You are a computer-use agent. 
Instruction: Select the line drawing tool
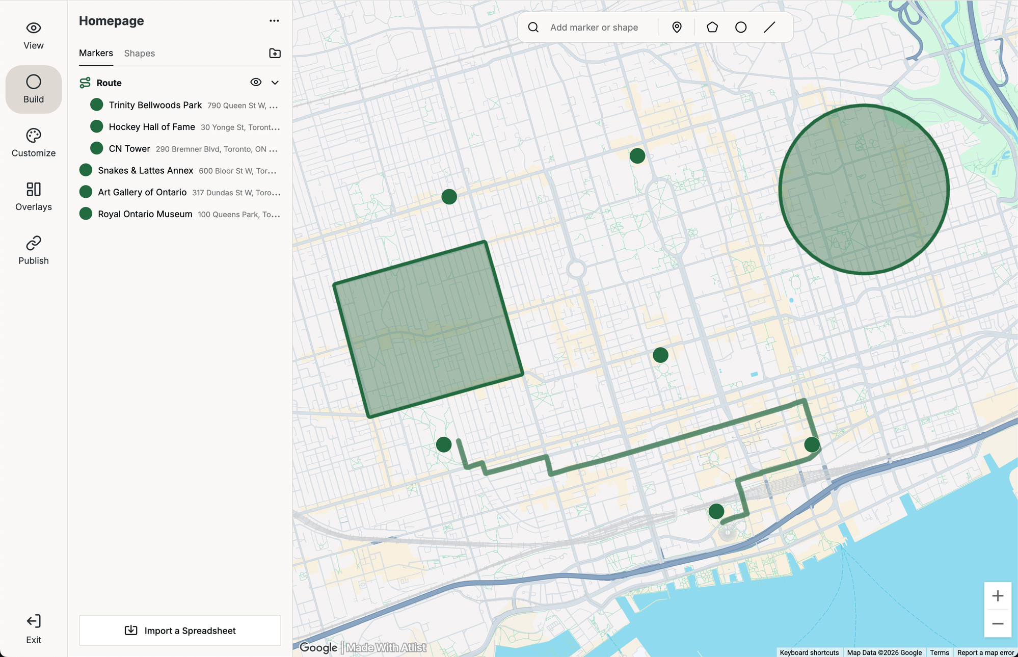pos(769,28)
